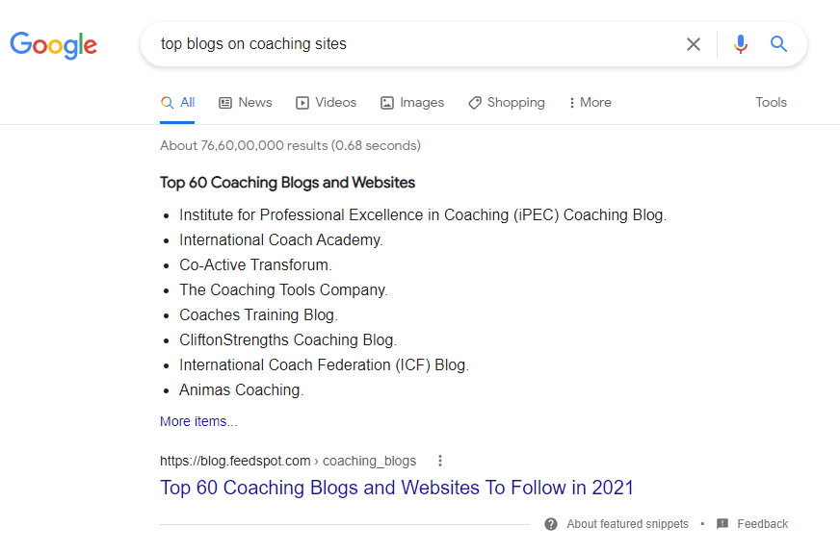The width and height of the screenshot is (840, 552).
Task: Open the three-dot menu beside feedspot URL
Action: pos(440,461)
